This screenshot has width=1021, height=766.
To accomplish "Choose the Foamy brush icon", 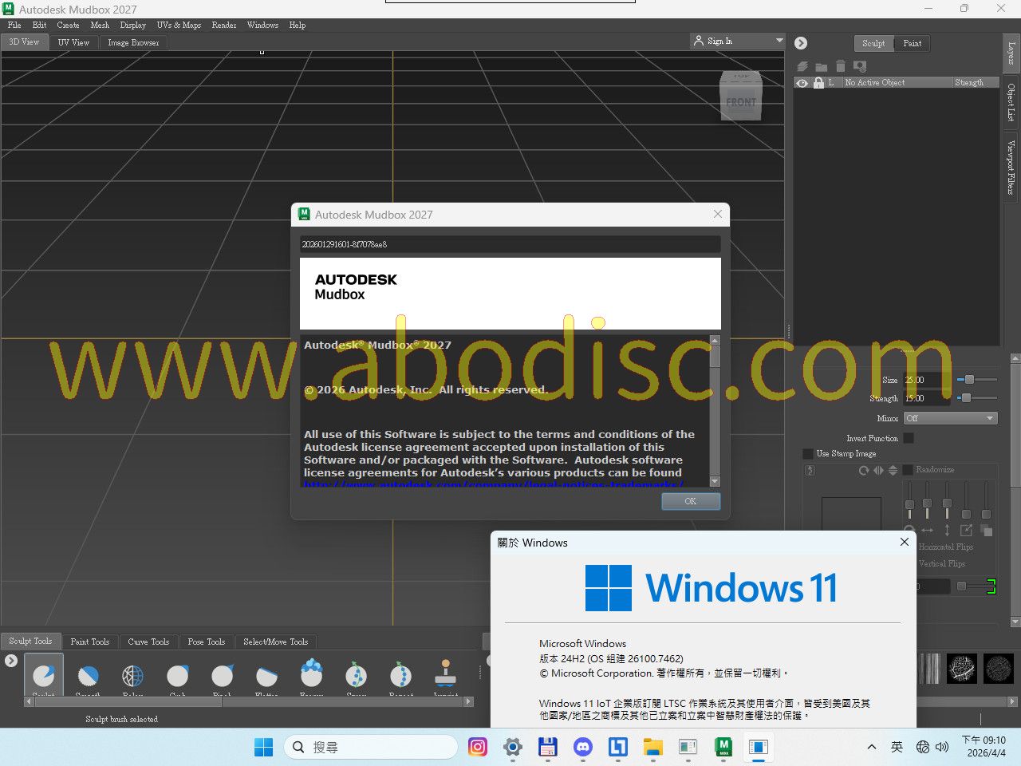I will (x=311, y=674).
